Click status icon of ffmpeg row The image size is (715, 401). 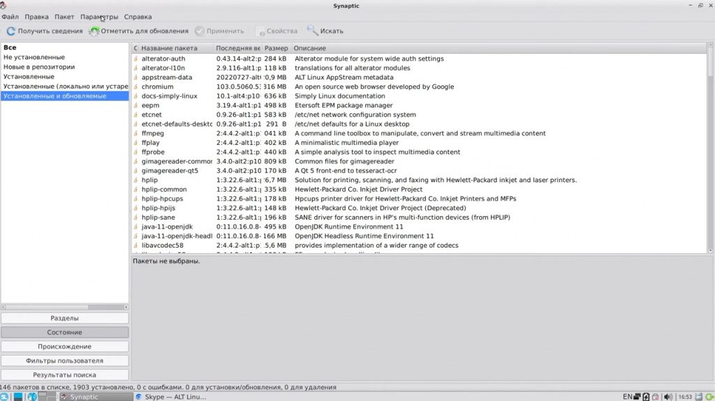click(135, 133)
